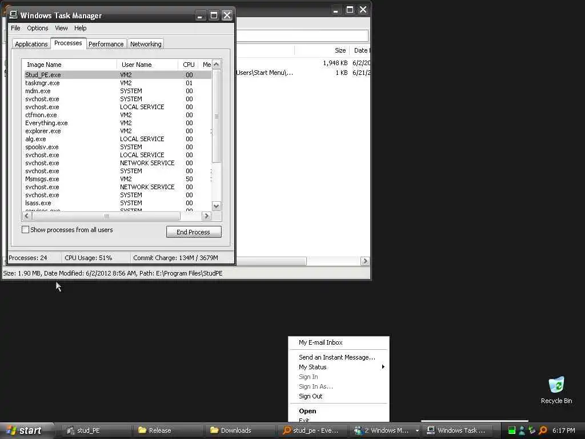Select the lsass.exe process row
Image resolution: width=585 pixels, height=439 pixels.
(x=118, y=203)
